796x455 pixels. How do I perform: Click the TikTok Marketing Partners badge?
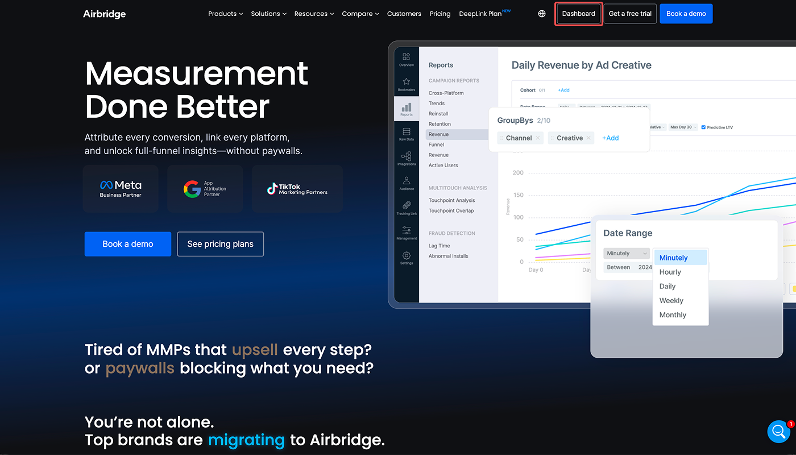[x=297, y=189]
